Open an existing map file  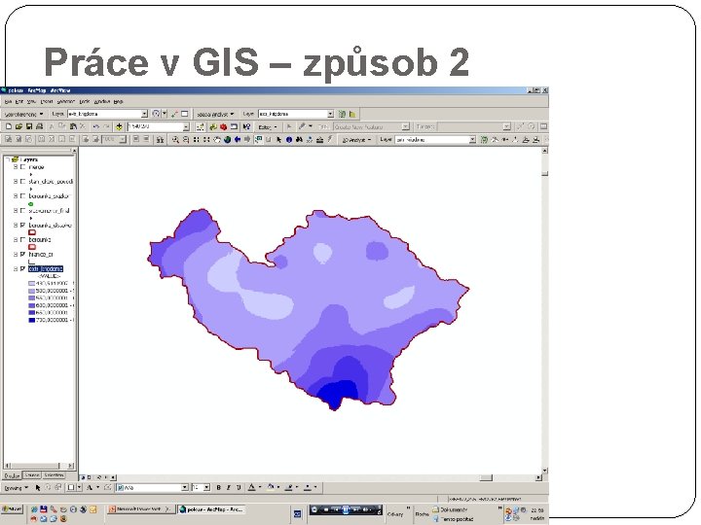coord(18,126)
